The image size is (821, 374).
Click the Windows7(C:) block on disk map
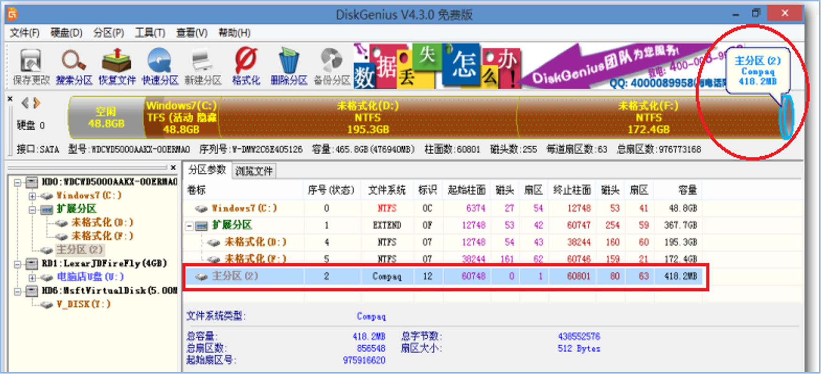181,117
